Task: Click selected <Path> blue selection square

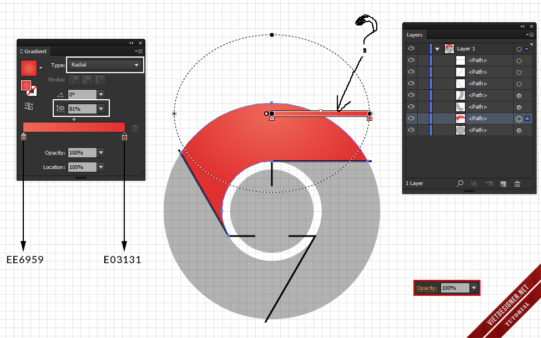Action: [x=527, y=119]
